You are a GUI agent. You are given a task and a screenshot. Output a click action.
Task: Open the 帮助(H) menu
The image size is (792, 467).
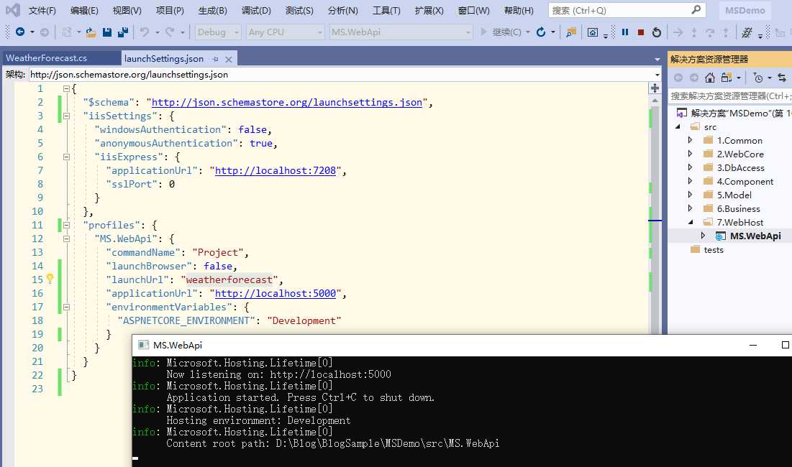click(x=519, y=10)
